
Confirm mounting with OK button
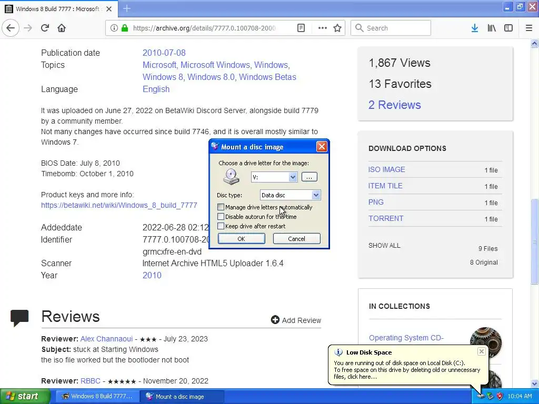(x=241, y=238)
